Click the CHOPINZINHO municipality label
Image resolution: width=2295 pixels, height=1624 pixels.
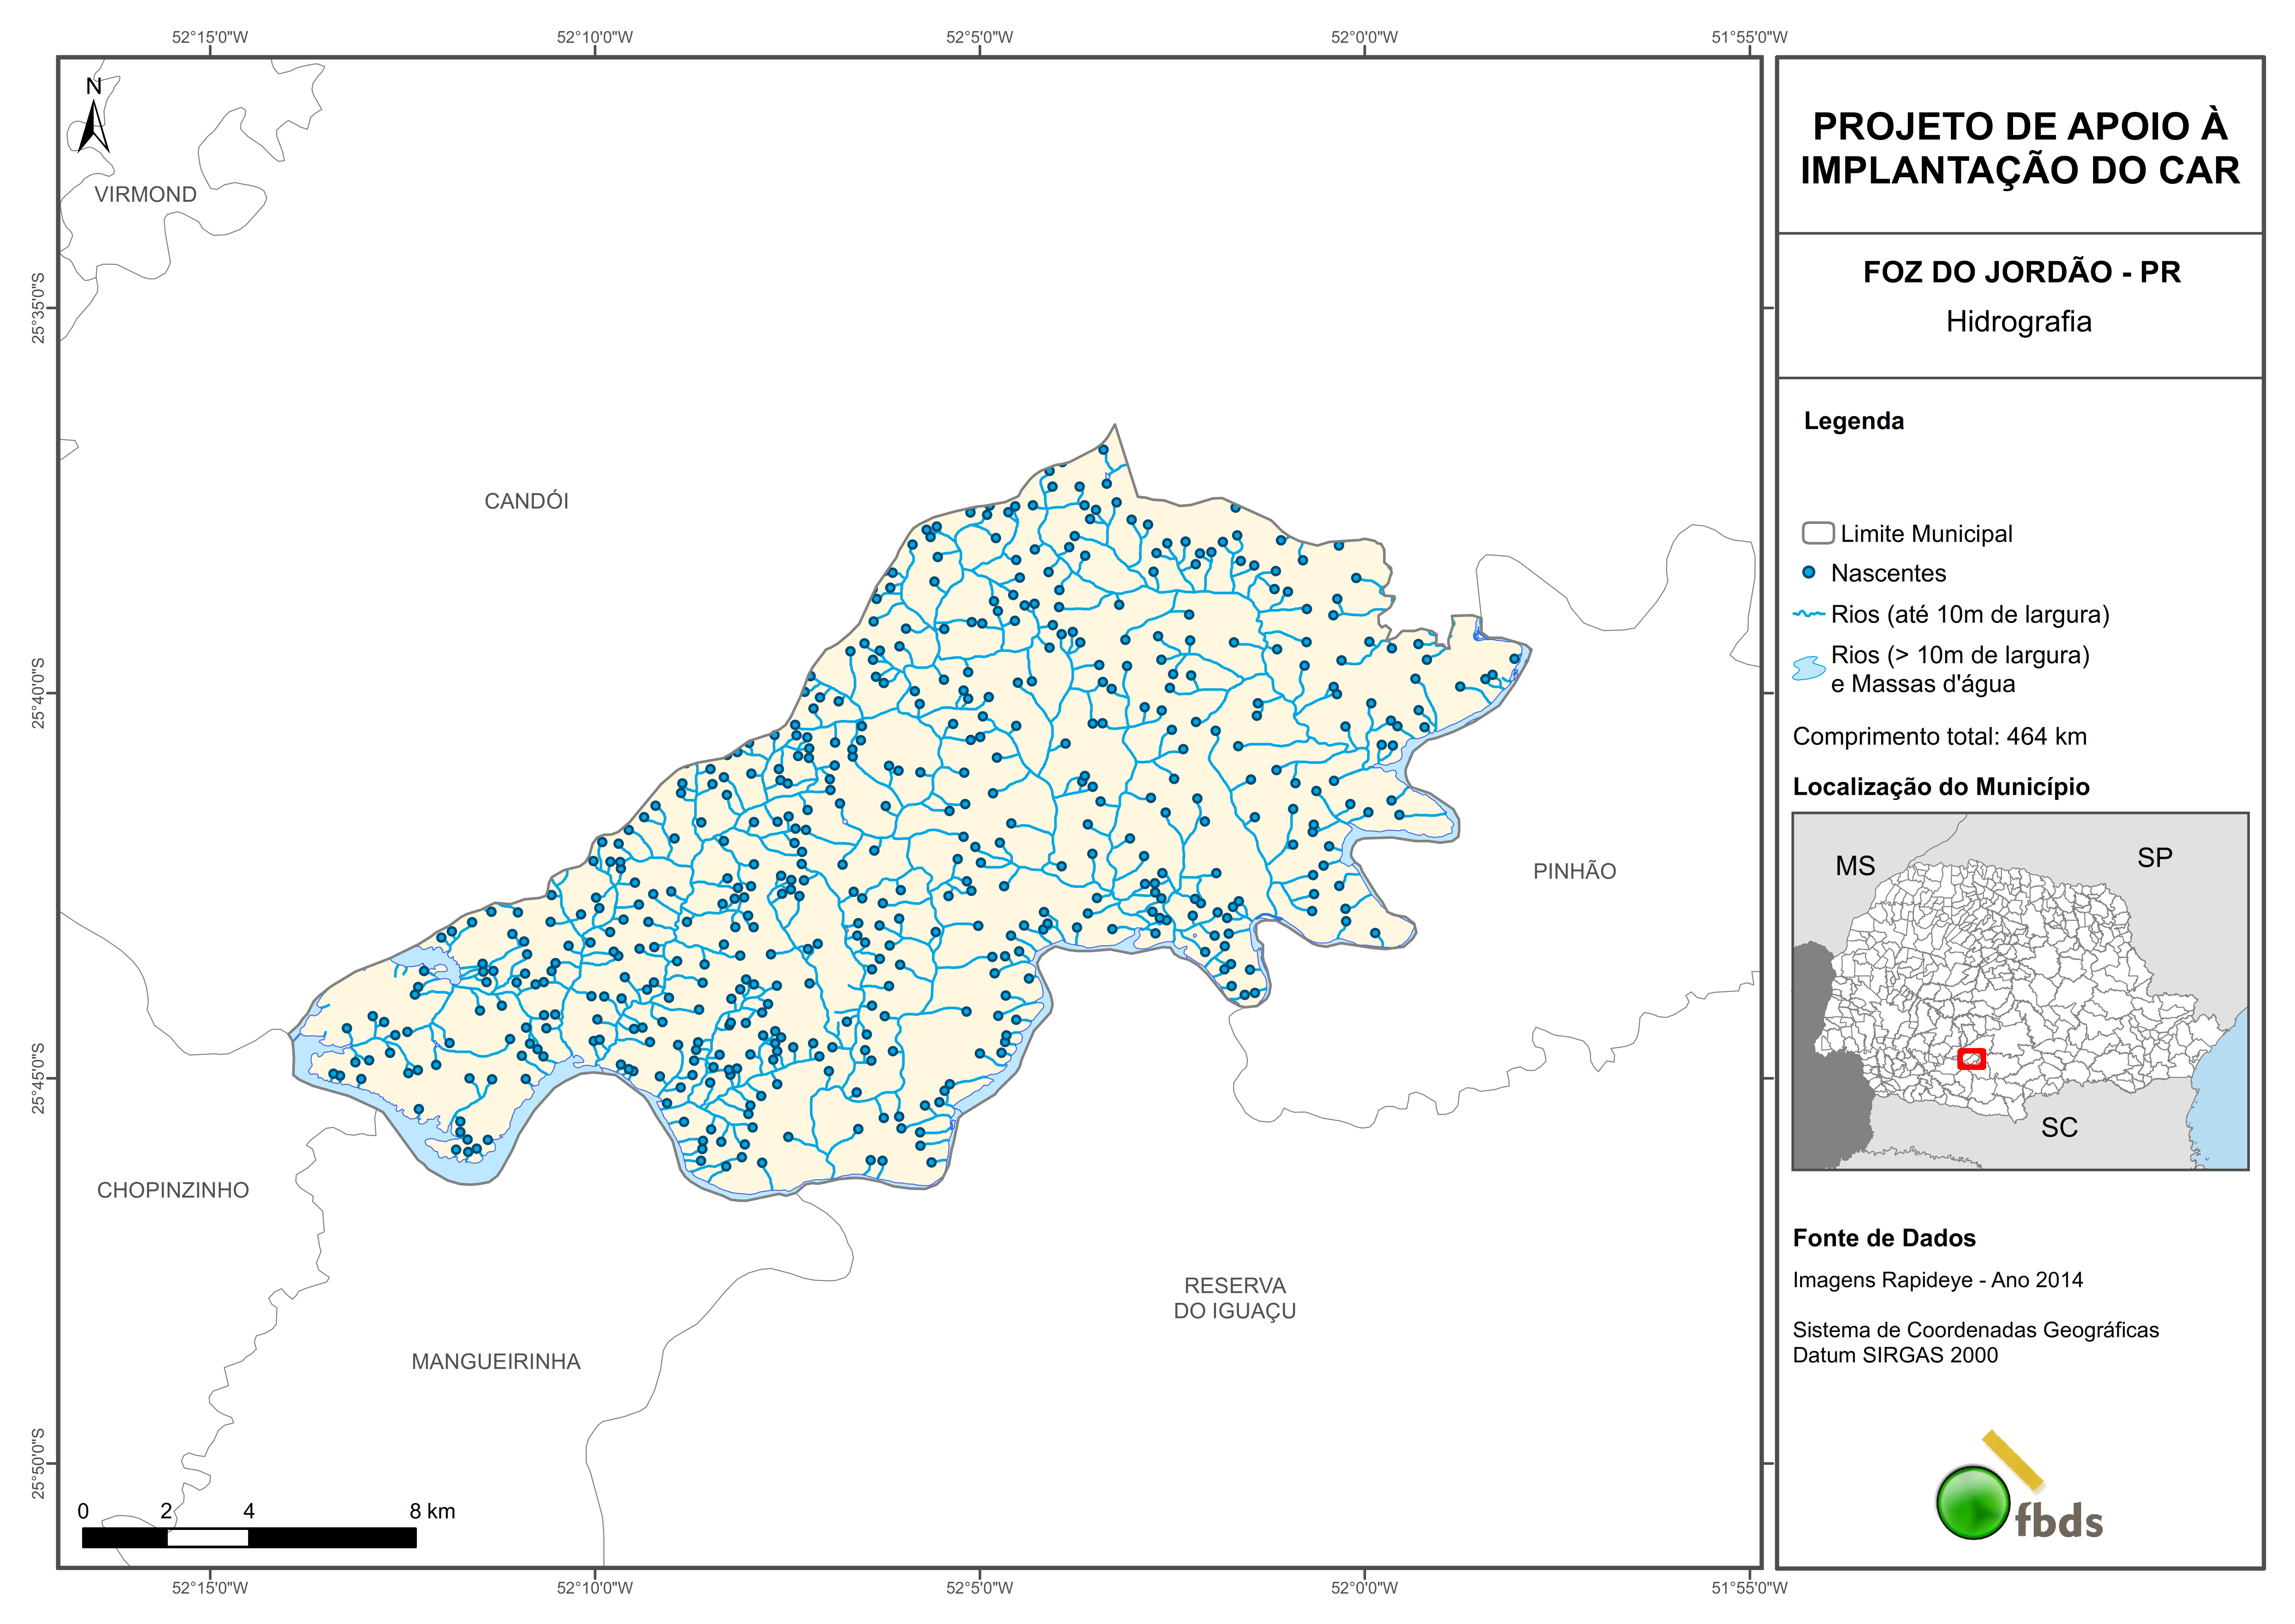point(173,1190)
